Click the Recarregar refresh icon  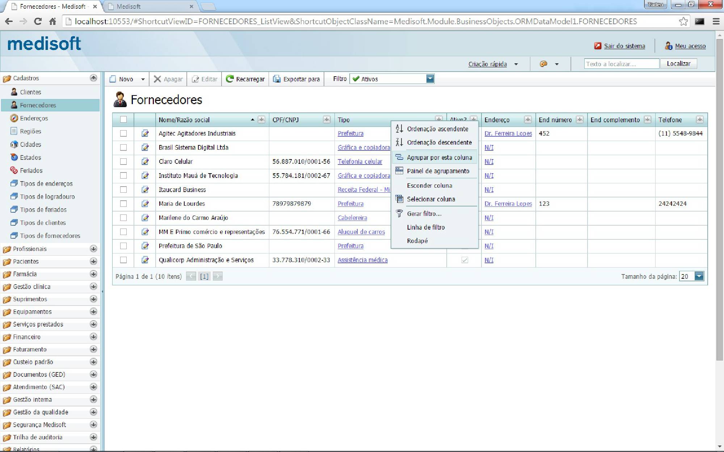point(230,79)
